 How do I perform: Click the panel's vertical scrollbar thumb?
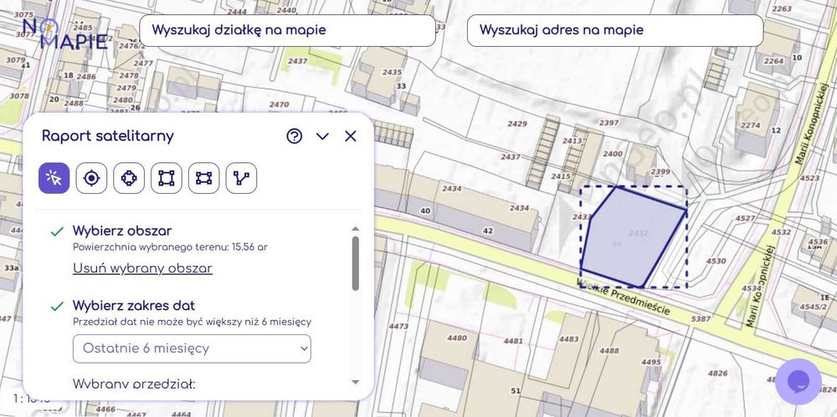pyautogui.click(x=356, y=263)
